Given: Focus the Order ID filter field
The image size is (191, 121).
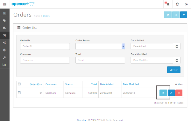Looking at the screenshot, I should pyautogui.click(x=45, y=46).
